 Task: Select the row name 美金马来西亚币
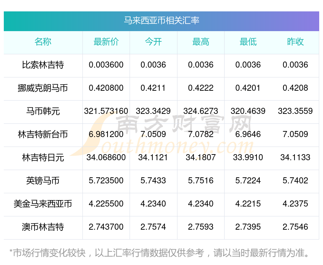[43, 204]
